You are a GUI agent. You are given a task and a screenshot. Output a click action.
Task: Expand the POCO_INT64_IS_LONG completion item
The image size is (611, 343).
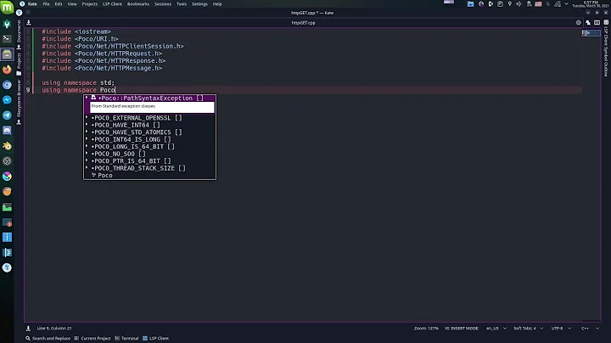point(87,139)
